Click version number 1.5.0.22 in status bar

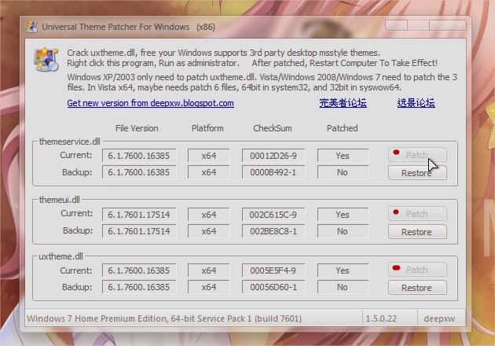(381, 318)
